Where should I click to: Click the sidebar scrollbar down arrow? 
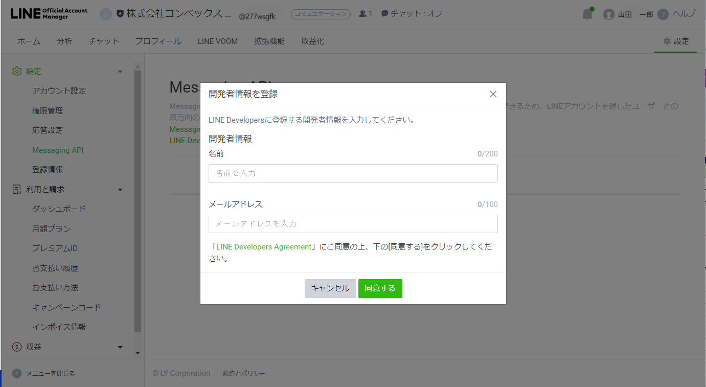tap(138, 353)
